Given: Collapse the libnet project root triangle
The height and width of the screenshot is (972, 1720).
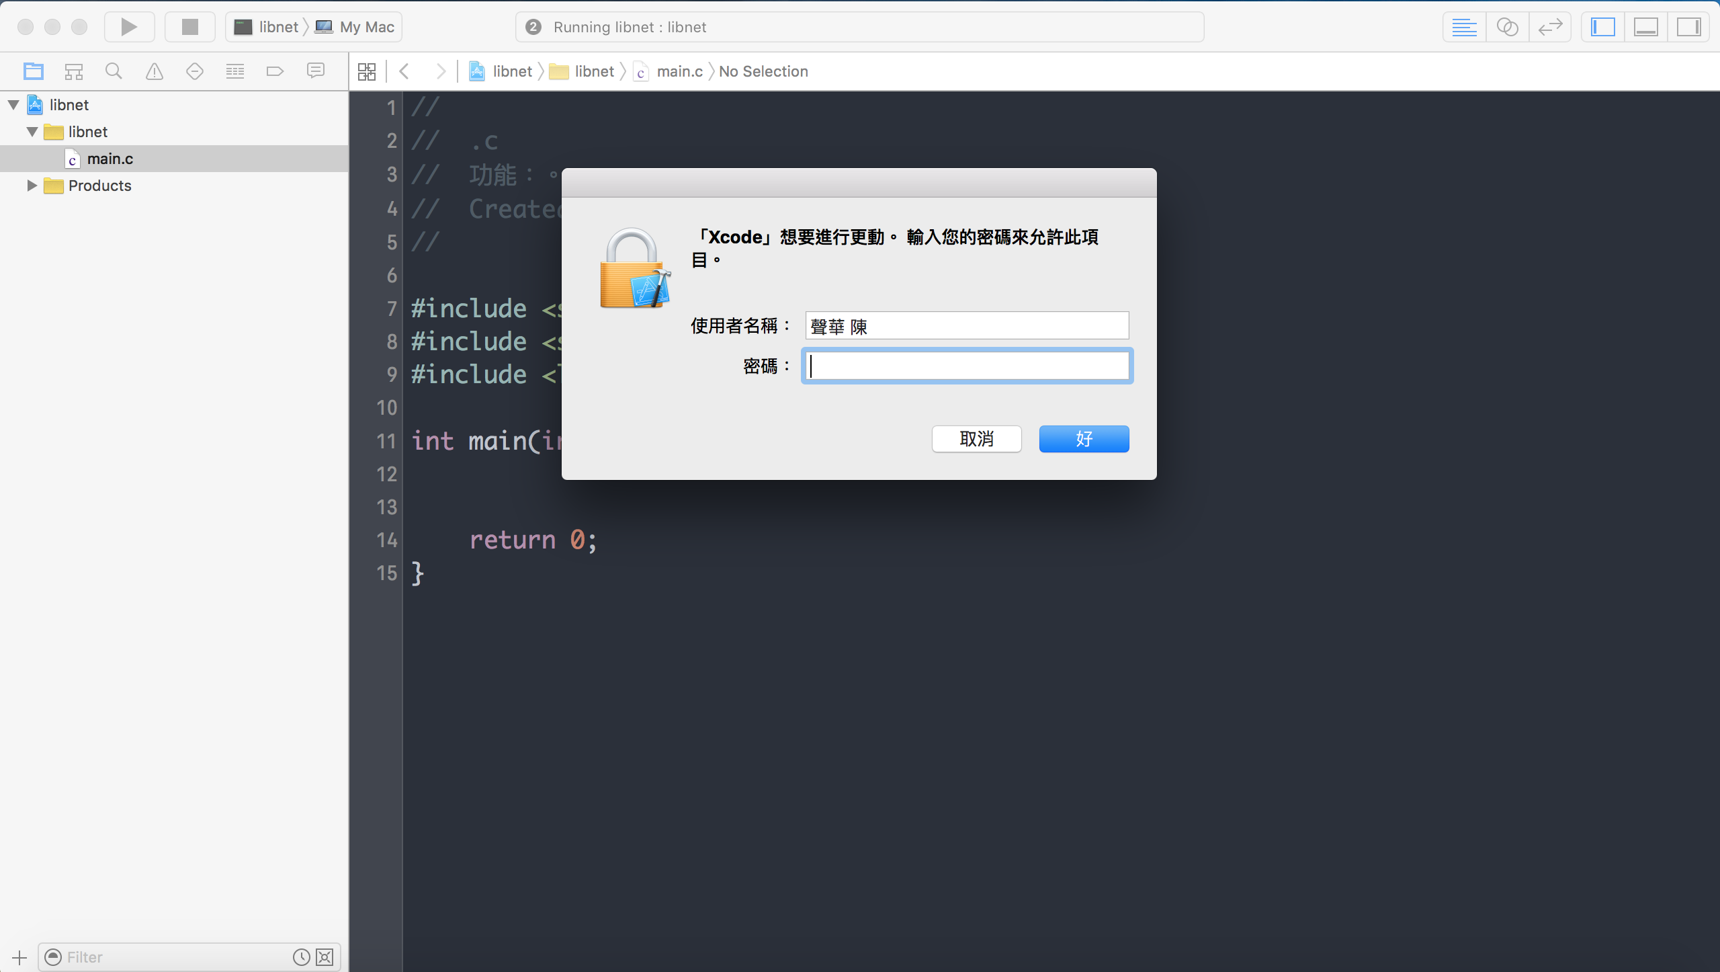Looking at the screenshot, I should (13, 105).
